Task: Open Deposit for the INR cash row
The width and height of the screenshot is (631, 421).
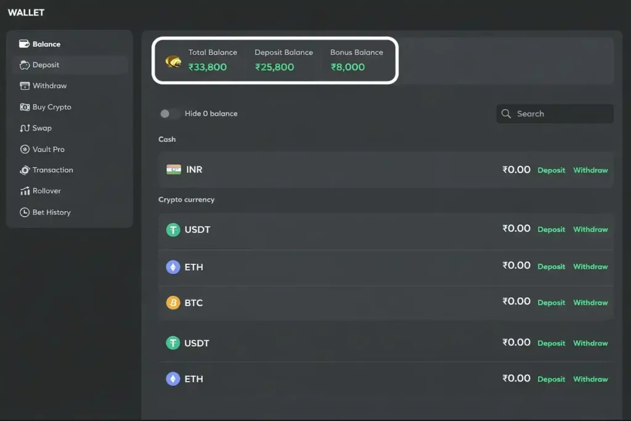Action: click(551, 170)
